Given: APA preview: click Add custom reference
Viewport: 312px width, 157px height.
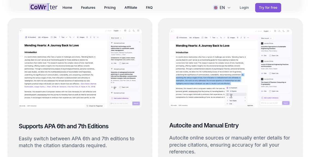Looking at the screenshot, I should [120, 98].
